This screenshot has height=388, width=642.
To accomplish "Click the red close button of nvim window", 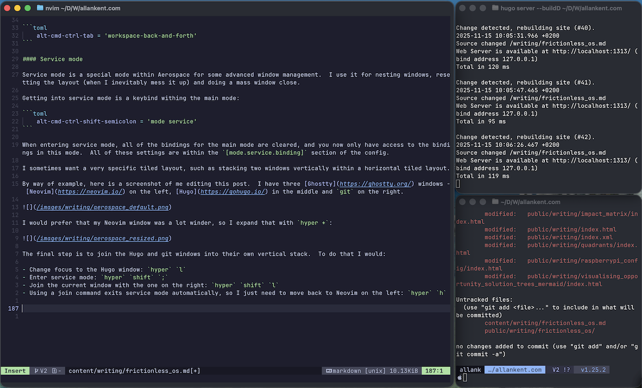I will click(x=7, y=8).
